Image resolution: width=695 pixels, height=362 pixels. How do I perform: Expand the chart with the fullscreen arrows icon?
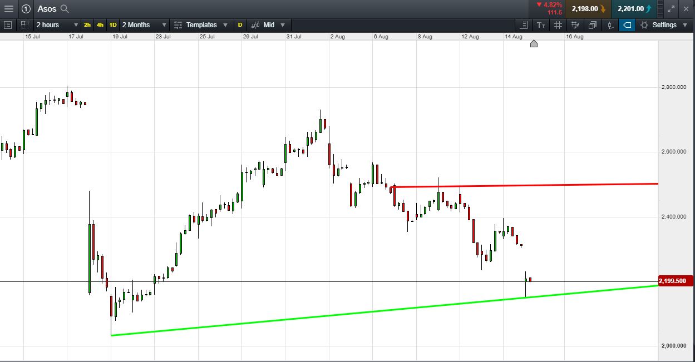[x=671, y=8]
